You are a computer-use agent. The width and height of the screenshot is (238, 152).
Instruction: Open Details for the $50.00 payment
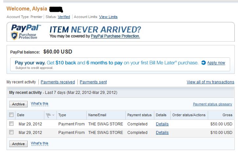[x=162, y=124]
